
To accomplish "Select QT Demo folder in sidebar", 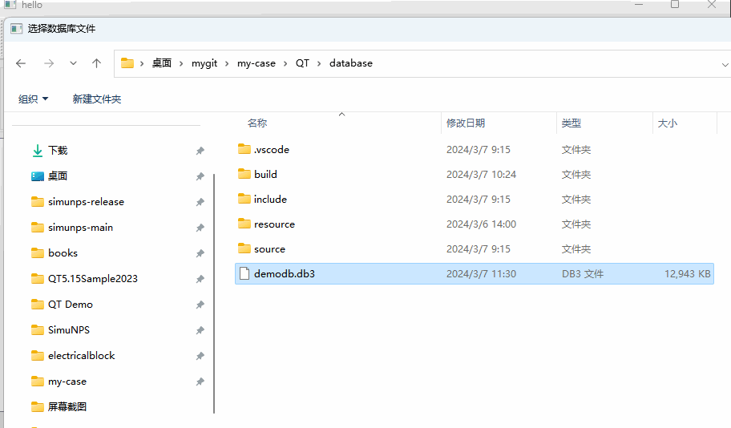I will coord(71,305).
